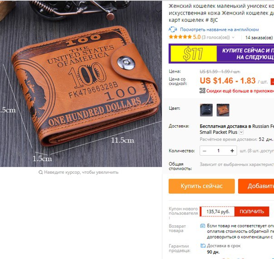
Task: Click the on-time delivery guarantee icon
Action: (x=203, y=246)
